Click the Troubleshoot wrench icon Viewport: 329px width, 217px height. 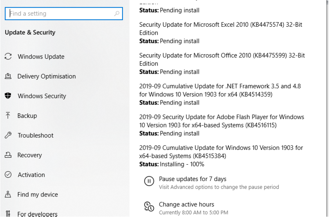pos(8,135)
